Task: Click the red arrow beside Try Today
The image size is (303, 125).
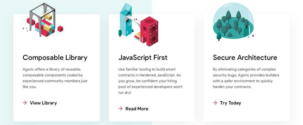Action: point(215,103)
